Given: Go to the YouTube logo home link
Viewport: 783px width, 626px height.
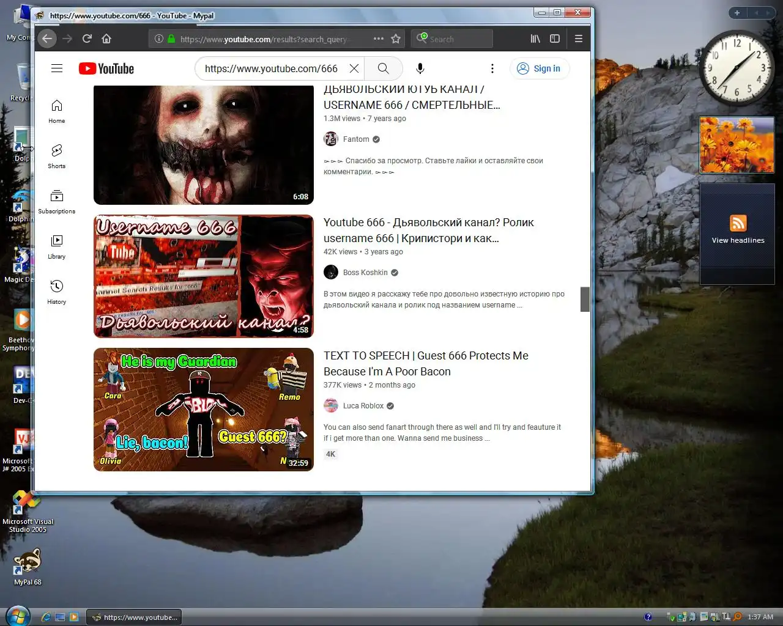Looking at the screenshot, I should pyautogui.click(x=106, y=68).
